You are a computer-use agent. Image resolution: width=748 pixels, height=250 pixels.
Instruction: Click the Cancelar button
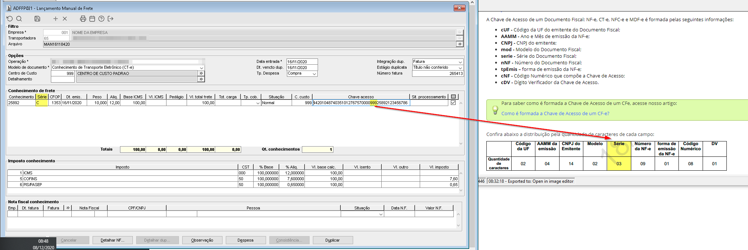69,240
